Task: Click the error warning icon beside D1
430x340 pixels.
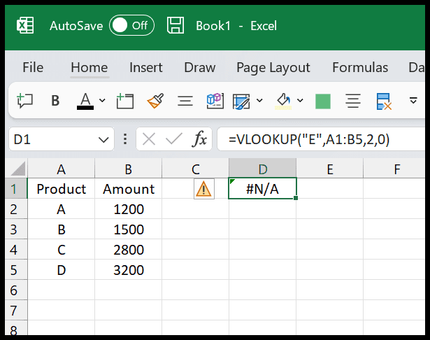Action: tap(203, 189)
